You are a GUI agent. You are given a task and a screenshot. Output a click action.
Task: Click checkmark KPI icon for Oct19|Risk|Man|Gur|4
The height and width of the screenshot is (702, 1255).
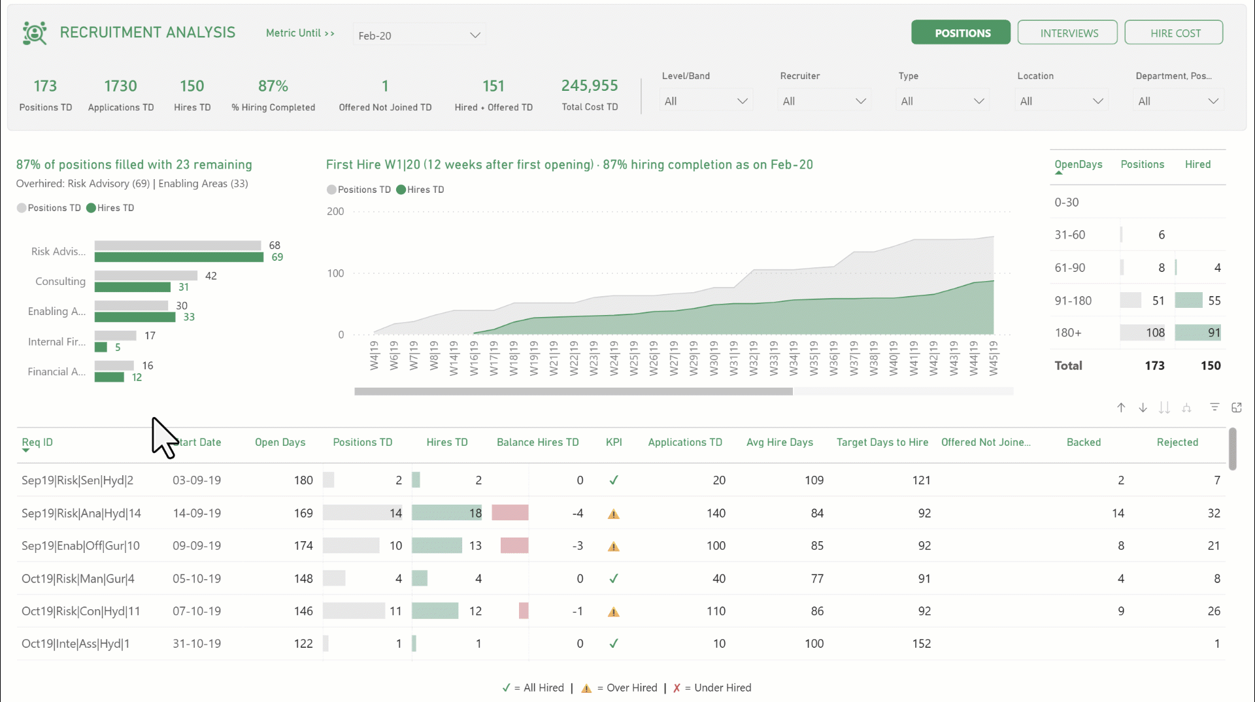[614, 578]
